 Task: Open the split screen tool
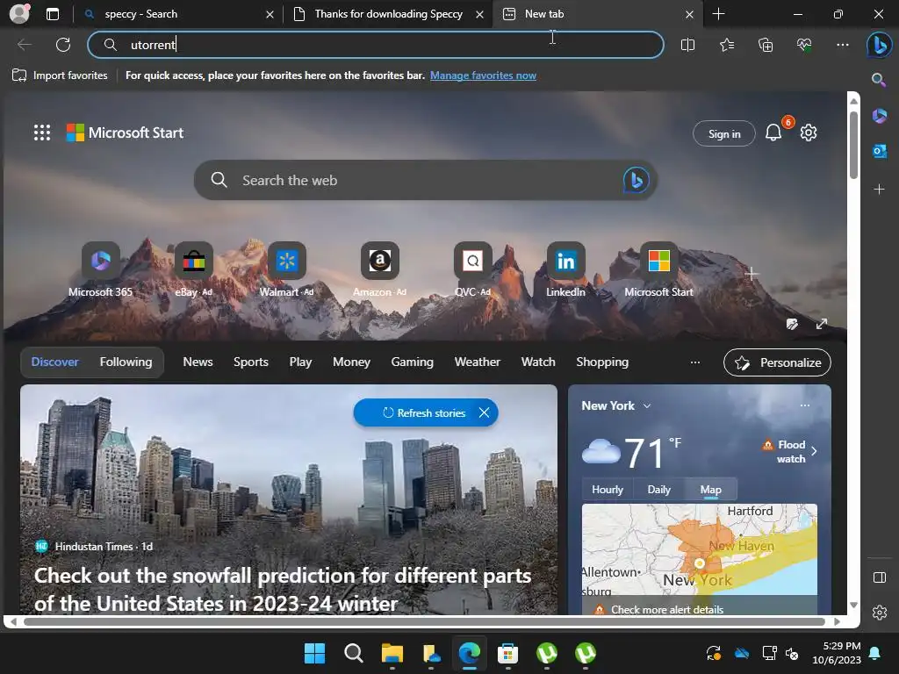click(687, 45)
